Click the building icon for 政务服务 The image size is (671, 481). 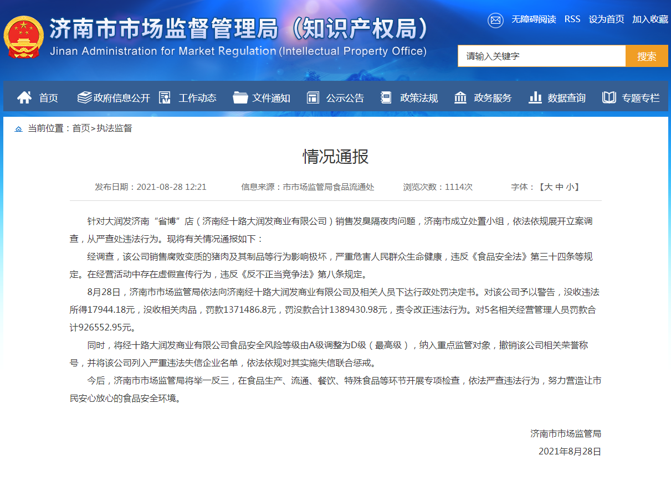tap(460, 98)
